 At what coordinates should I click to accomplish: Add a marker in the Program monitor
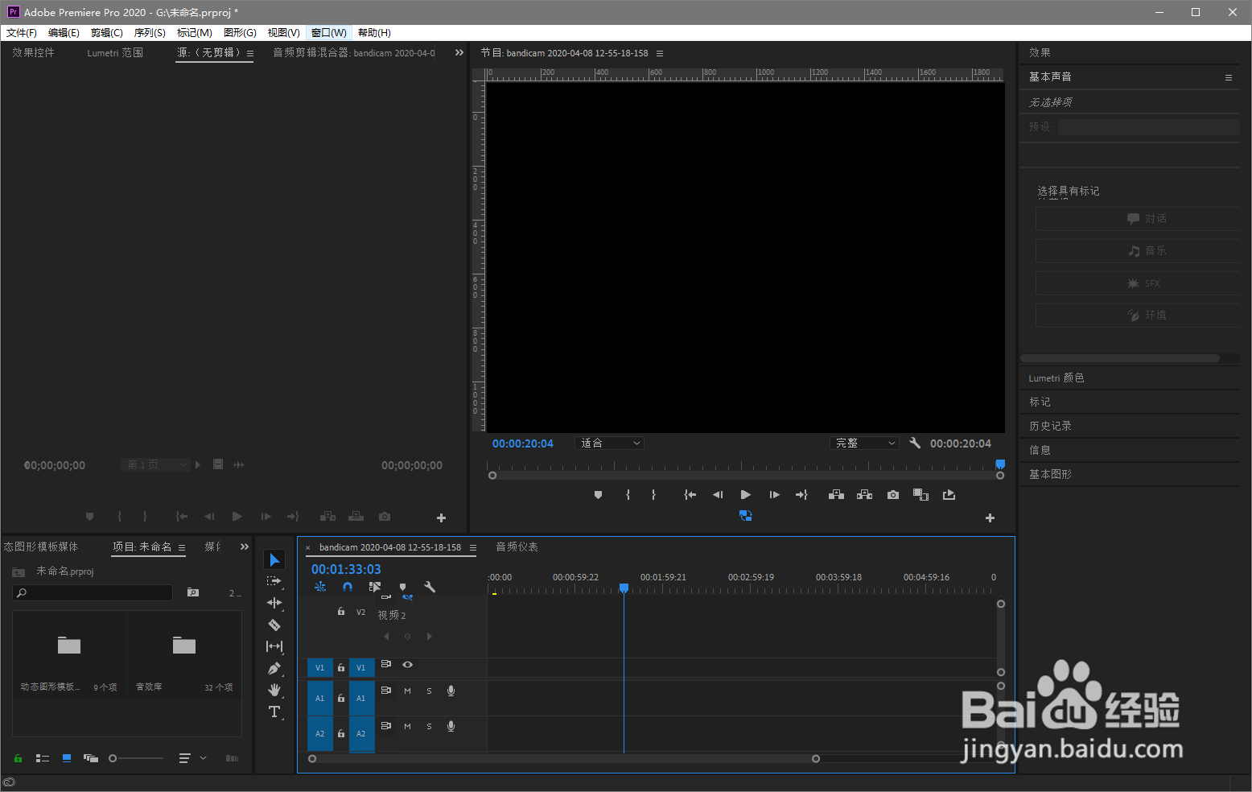click(x=598, y=495)
